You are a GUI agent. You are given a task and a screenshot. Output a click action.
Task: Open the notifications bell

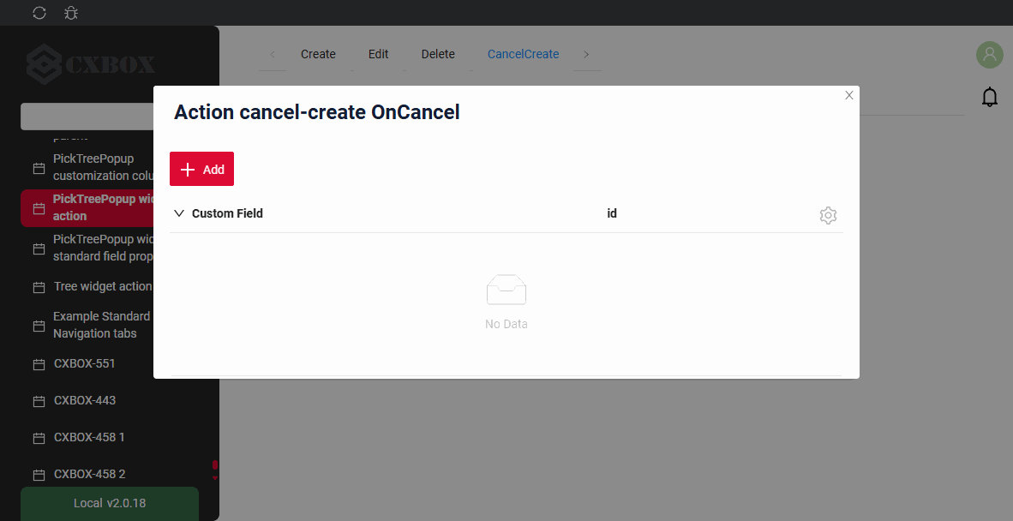[989, 97]
